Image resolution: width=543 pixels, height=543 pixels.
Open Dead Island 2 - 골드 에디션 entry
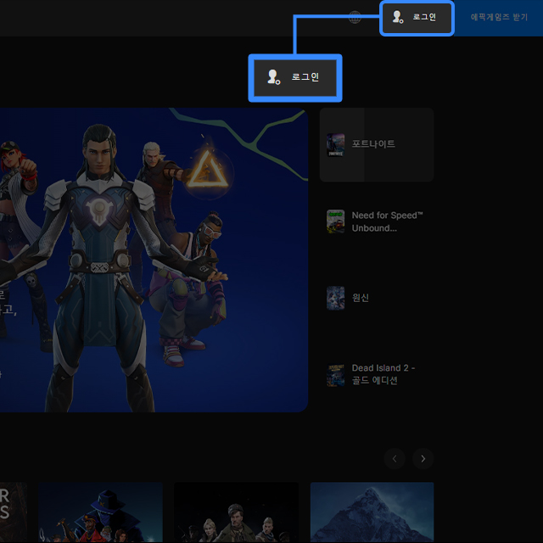coord(383,374)
